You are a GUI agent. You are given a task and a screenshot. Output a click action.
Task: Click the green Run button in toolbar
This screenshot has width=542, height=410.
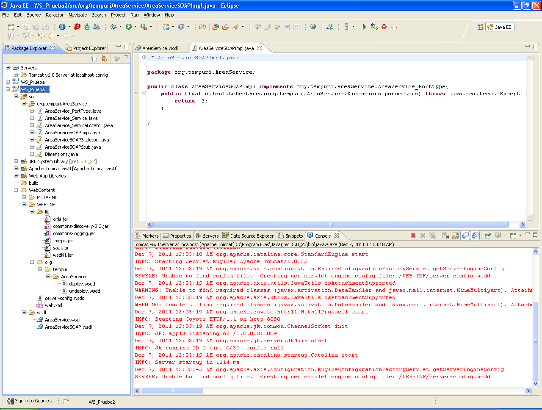point(129,27)
